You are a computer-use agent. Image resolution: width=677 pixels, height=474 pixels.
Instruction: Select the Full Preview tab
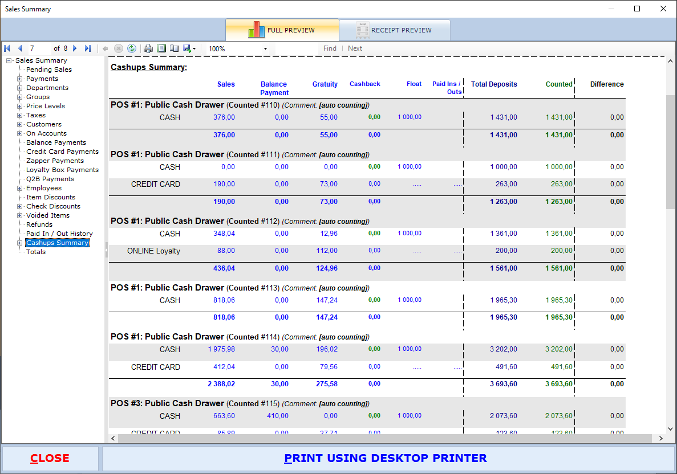pos(282,30)
